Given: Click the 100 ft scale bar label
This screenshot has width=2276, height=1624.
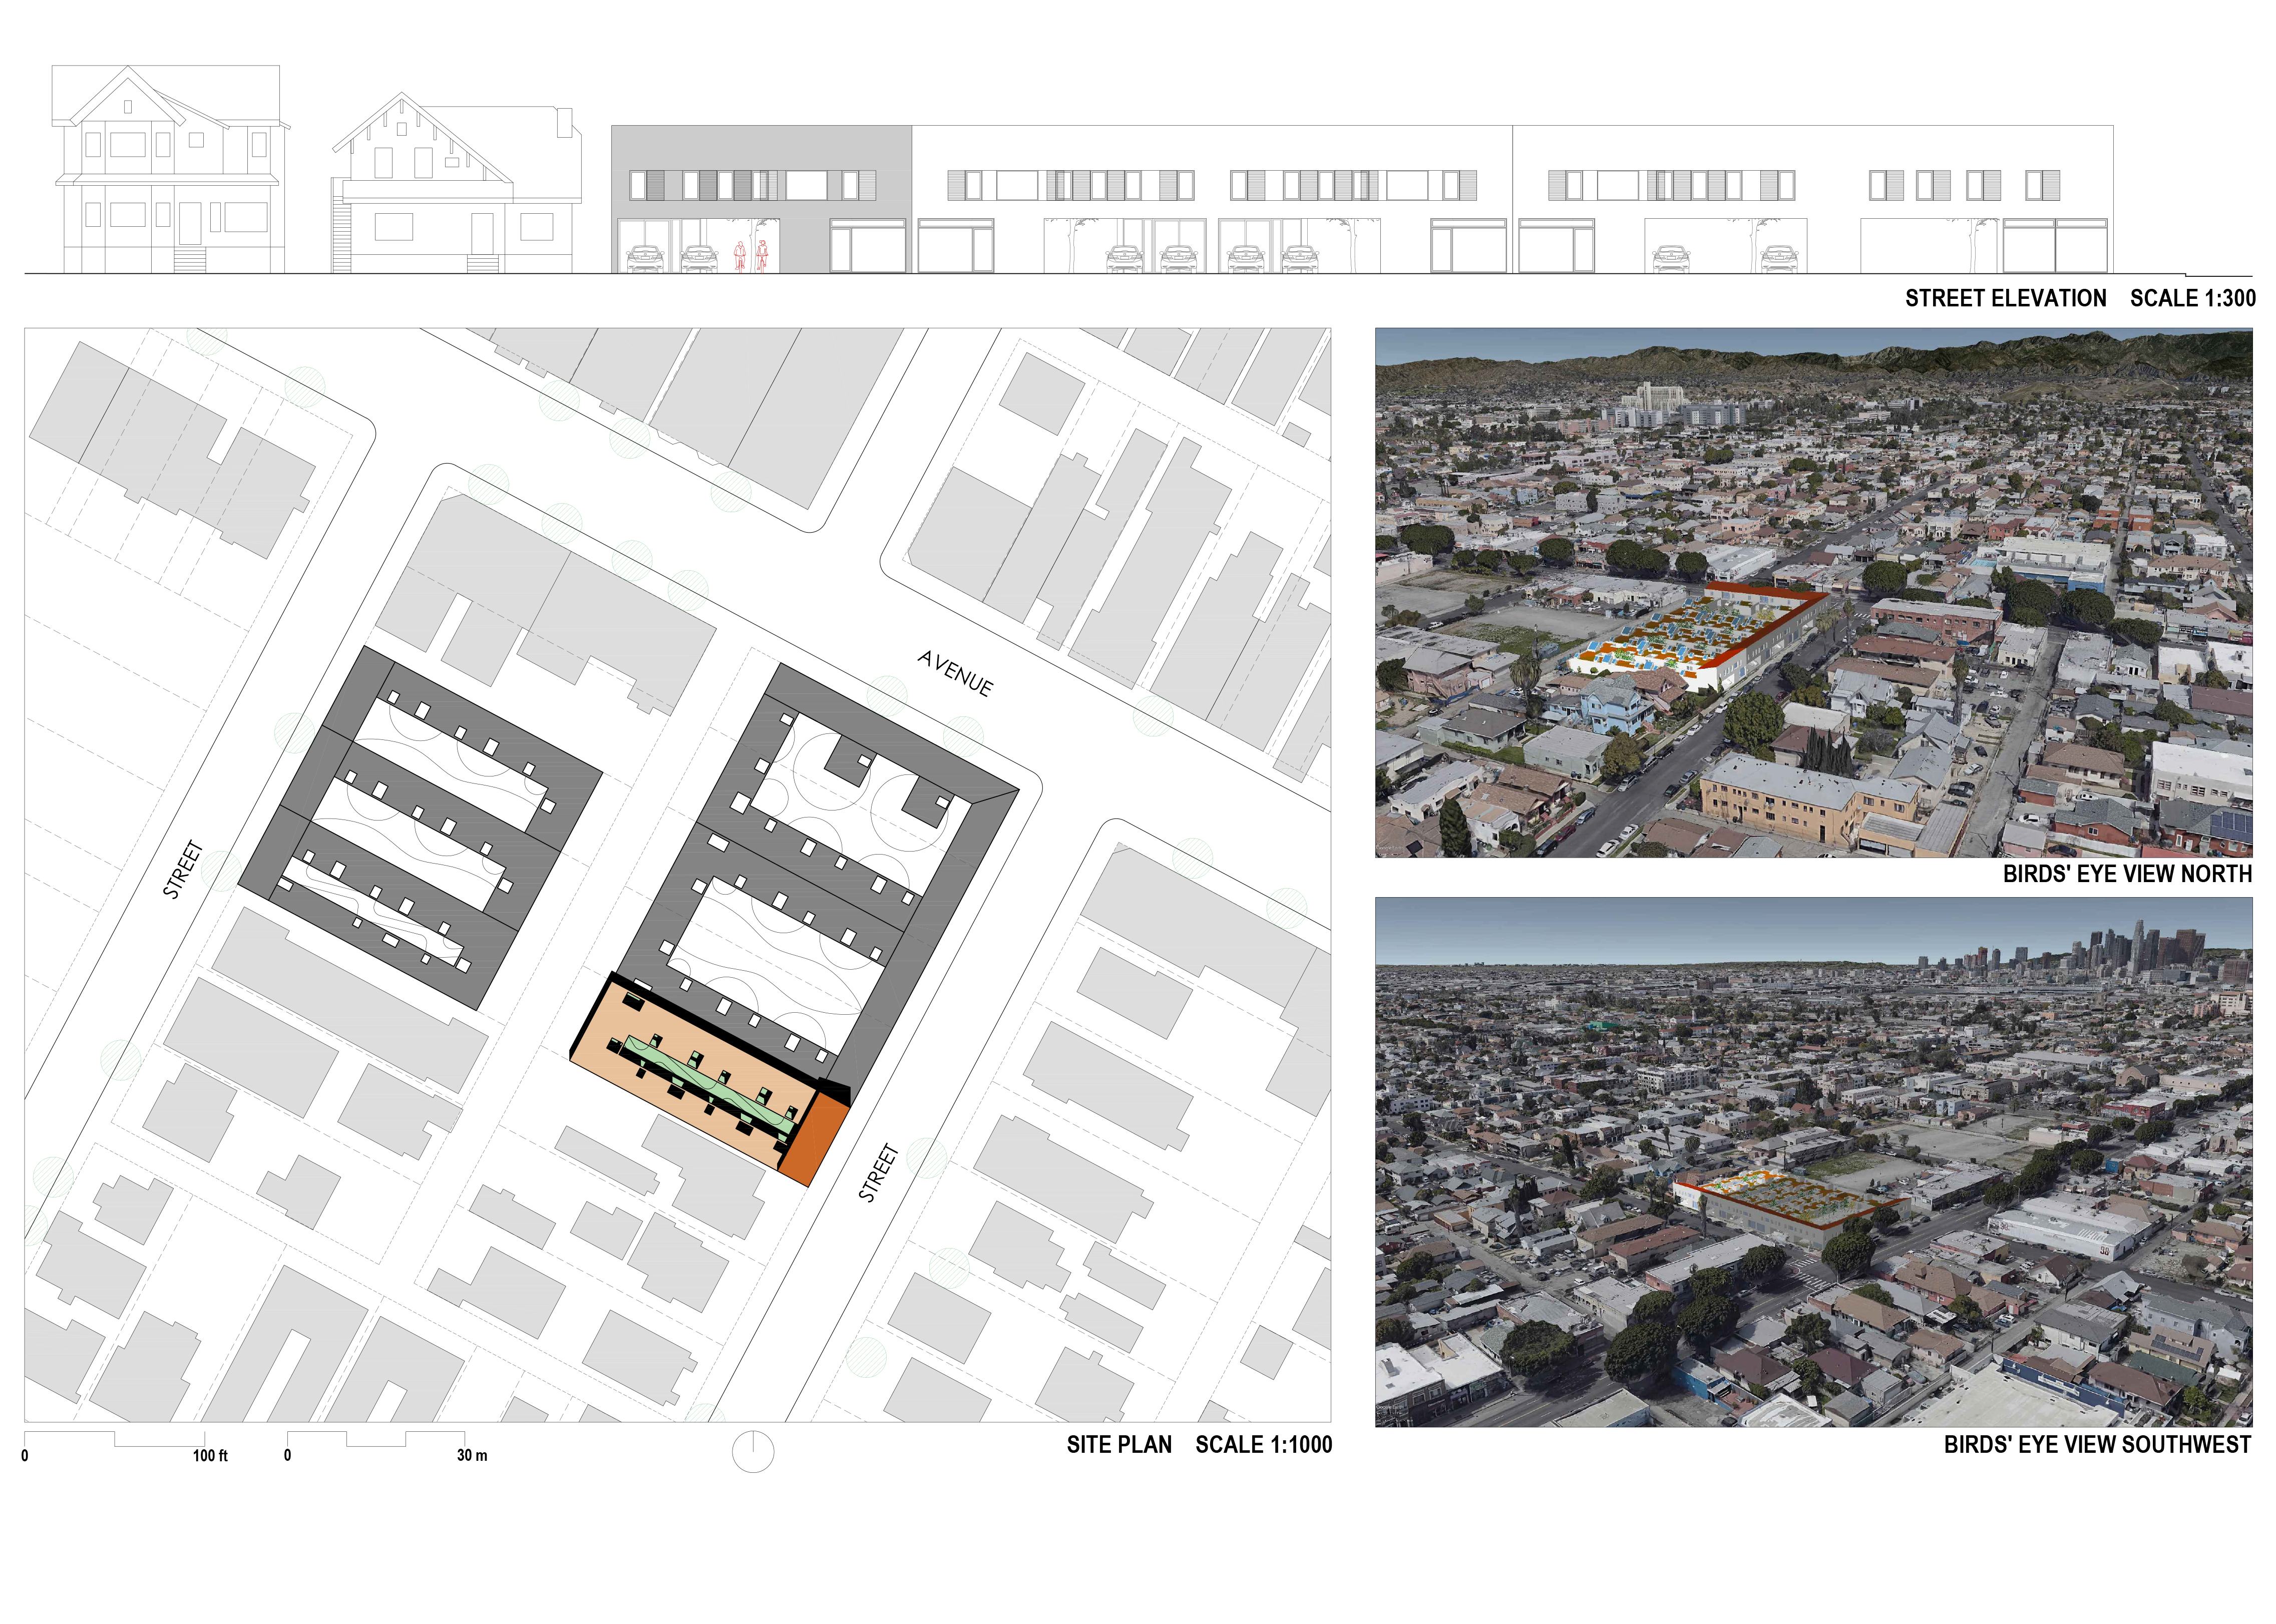Looking at the screenshot, I should (210, 1455).
